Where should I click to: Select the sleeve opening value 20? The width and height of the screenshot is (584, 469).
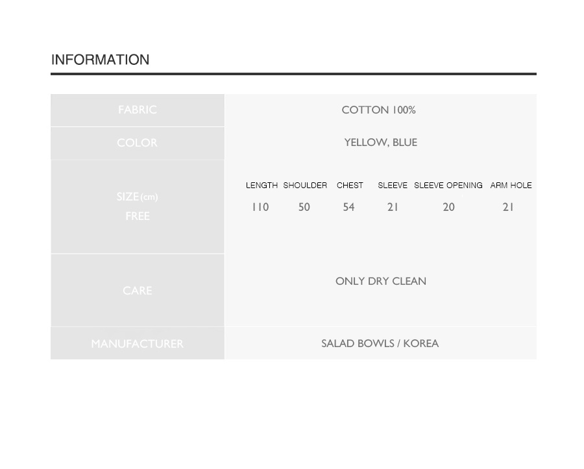point(449,207)
